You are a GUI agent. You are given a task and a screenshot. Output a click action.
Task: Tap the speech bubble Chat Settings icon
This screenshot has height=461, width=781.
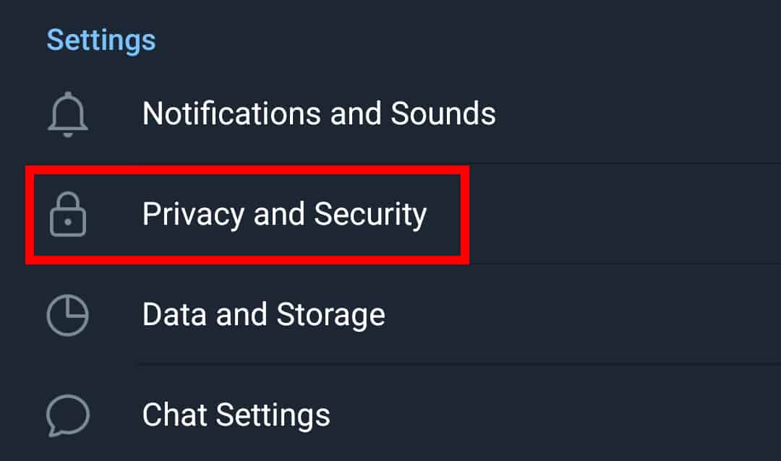pyautogui.click(x=68, y=415)
